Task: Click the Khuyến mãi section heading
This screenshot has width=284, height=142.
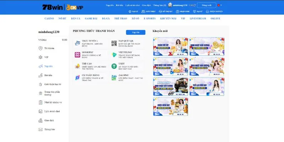Action: pyautogui.click(x=160, y=31)
